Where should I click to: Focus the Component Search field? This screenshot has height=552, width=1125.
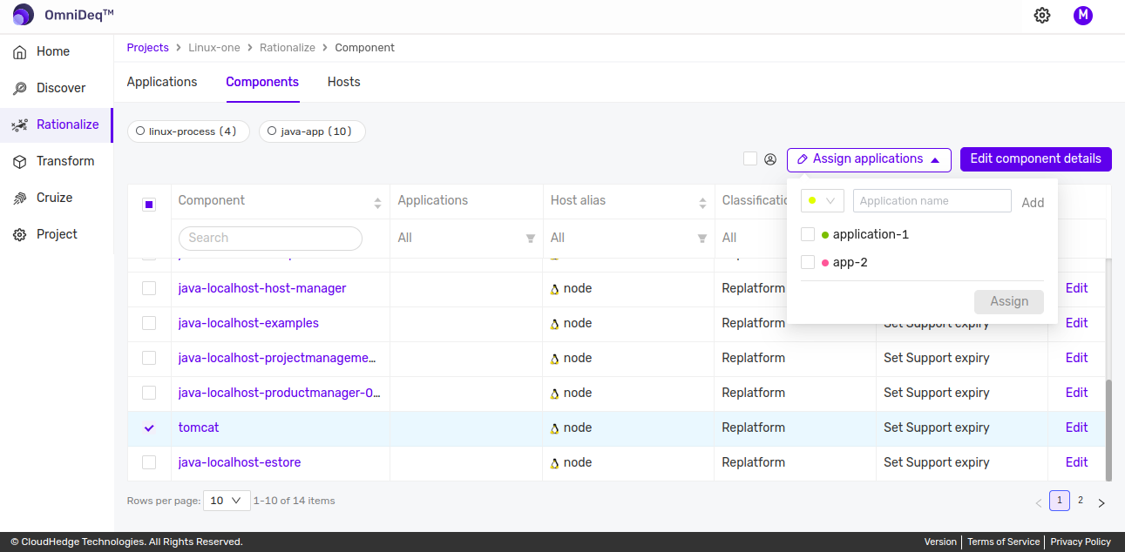270,238
